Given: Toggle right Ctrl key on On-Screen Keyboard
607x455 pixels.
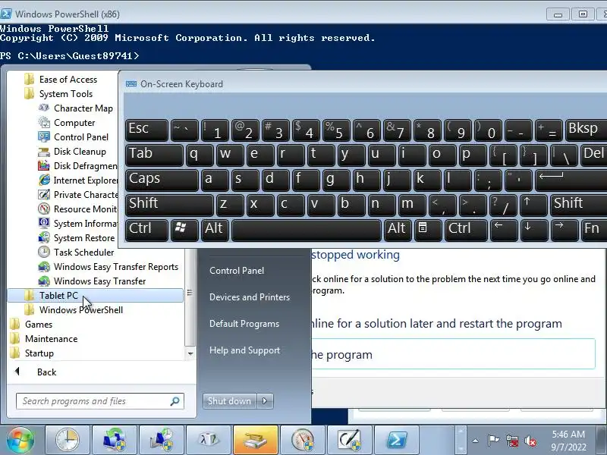Looking at the screenshot, I should click(x=466, y=230).
